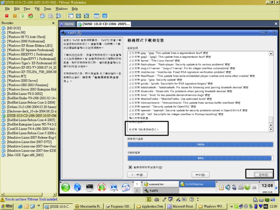
Task: Open the blue Home folder icon in KDE panel
Action: click(77, 187)
